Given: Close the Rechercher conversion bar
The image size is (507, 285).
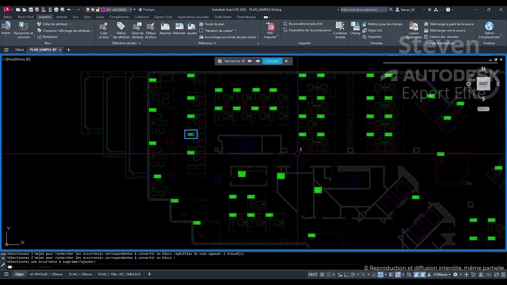Looking at the screenshot, I should (x=286, y=61).
